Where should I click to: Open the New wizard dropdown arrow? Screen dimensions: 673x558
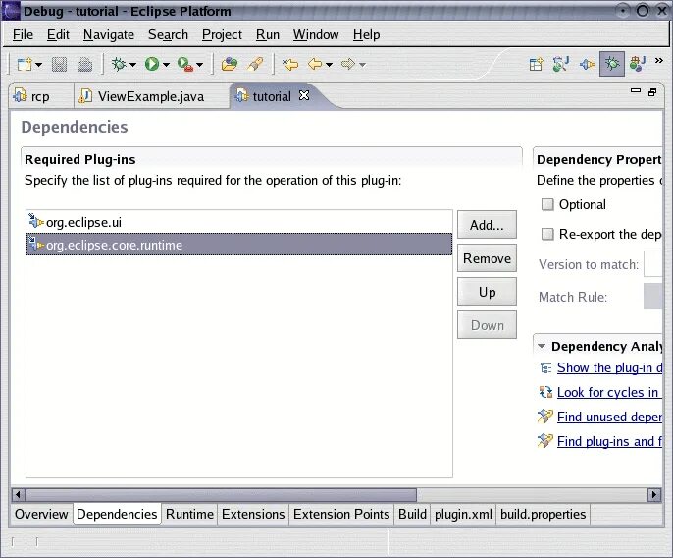click(38, 65)
